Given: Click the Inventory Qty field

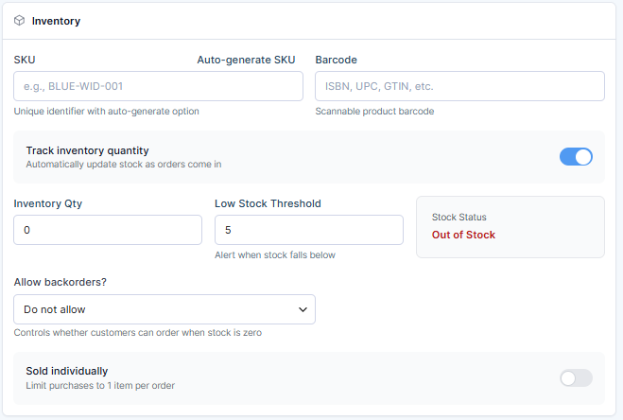Looking at the screenshot, I should coord(108,230).
